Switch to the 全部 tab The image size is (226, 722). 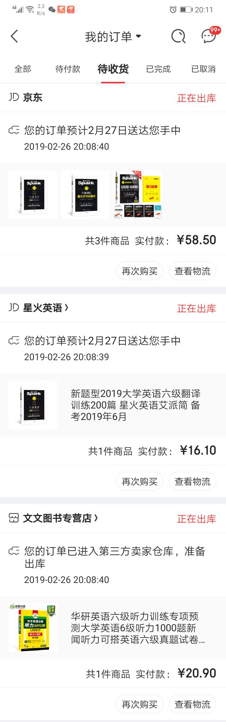tap(23, 69)
